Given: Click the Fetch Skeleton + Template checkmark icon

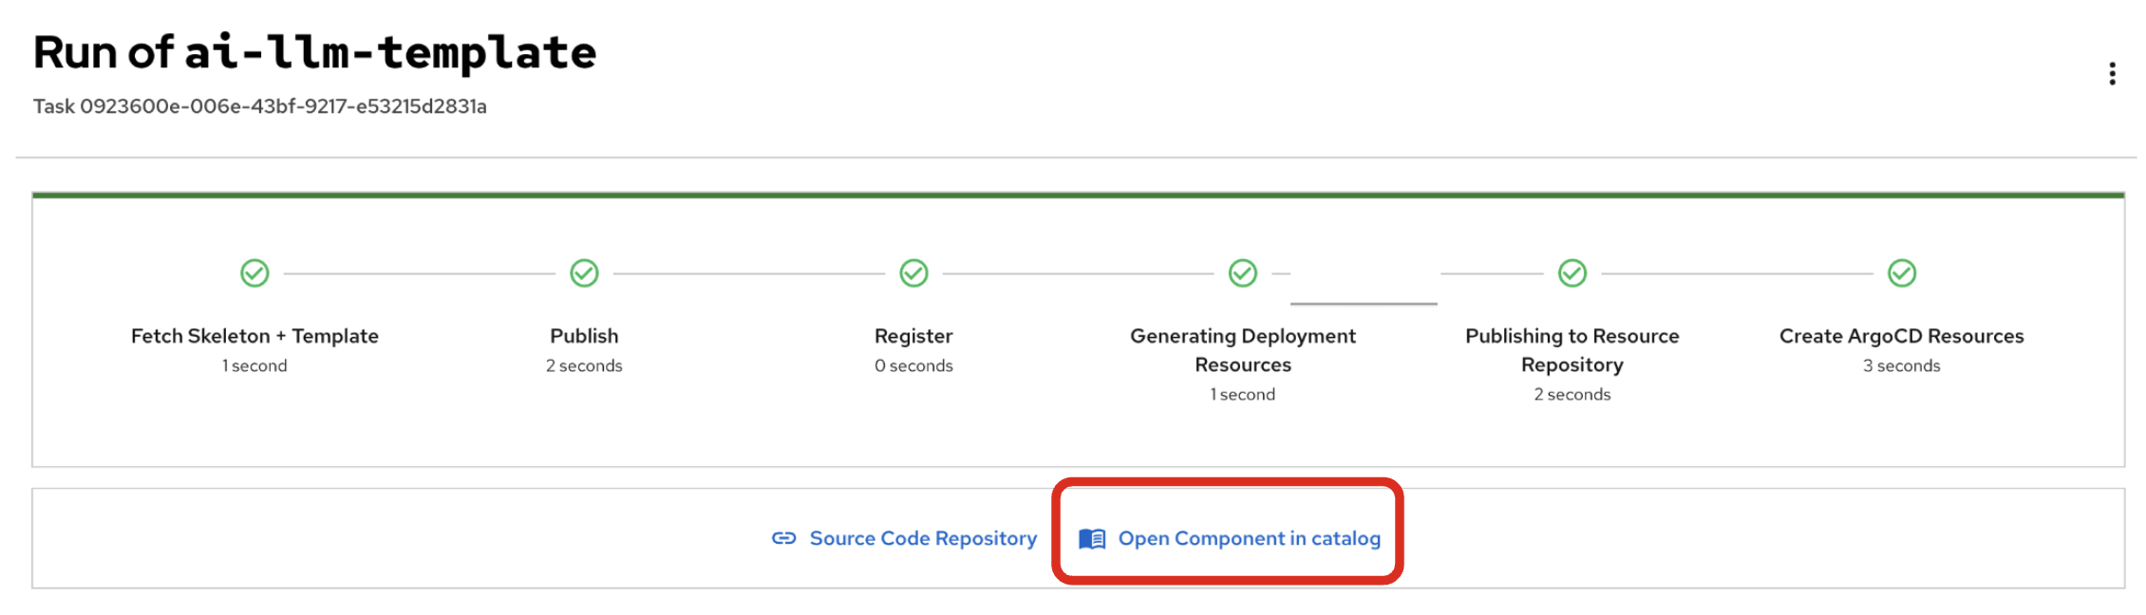Looking at the screenshot, I should coord(254,273).
